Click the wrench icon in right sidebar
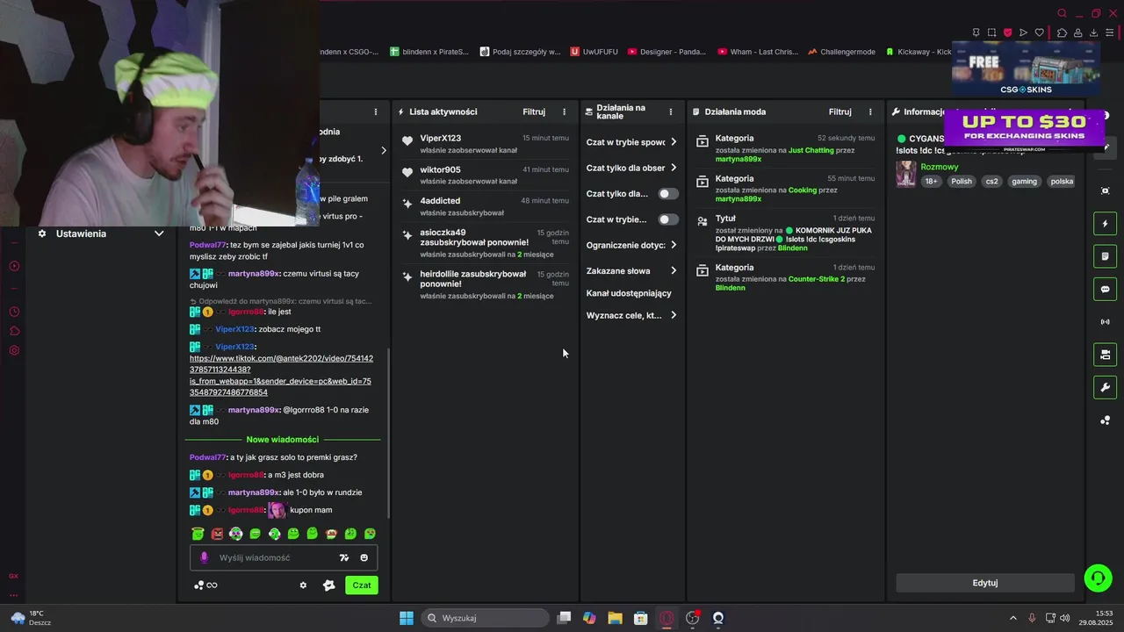 pos(1105,387)
